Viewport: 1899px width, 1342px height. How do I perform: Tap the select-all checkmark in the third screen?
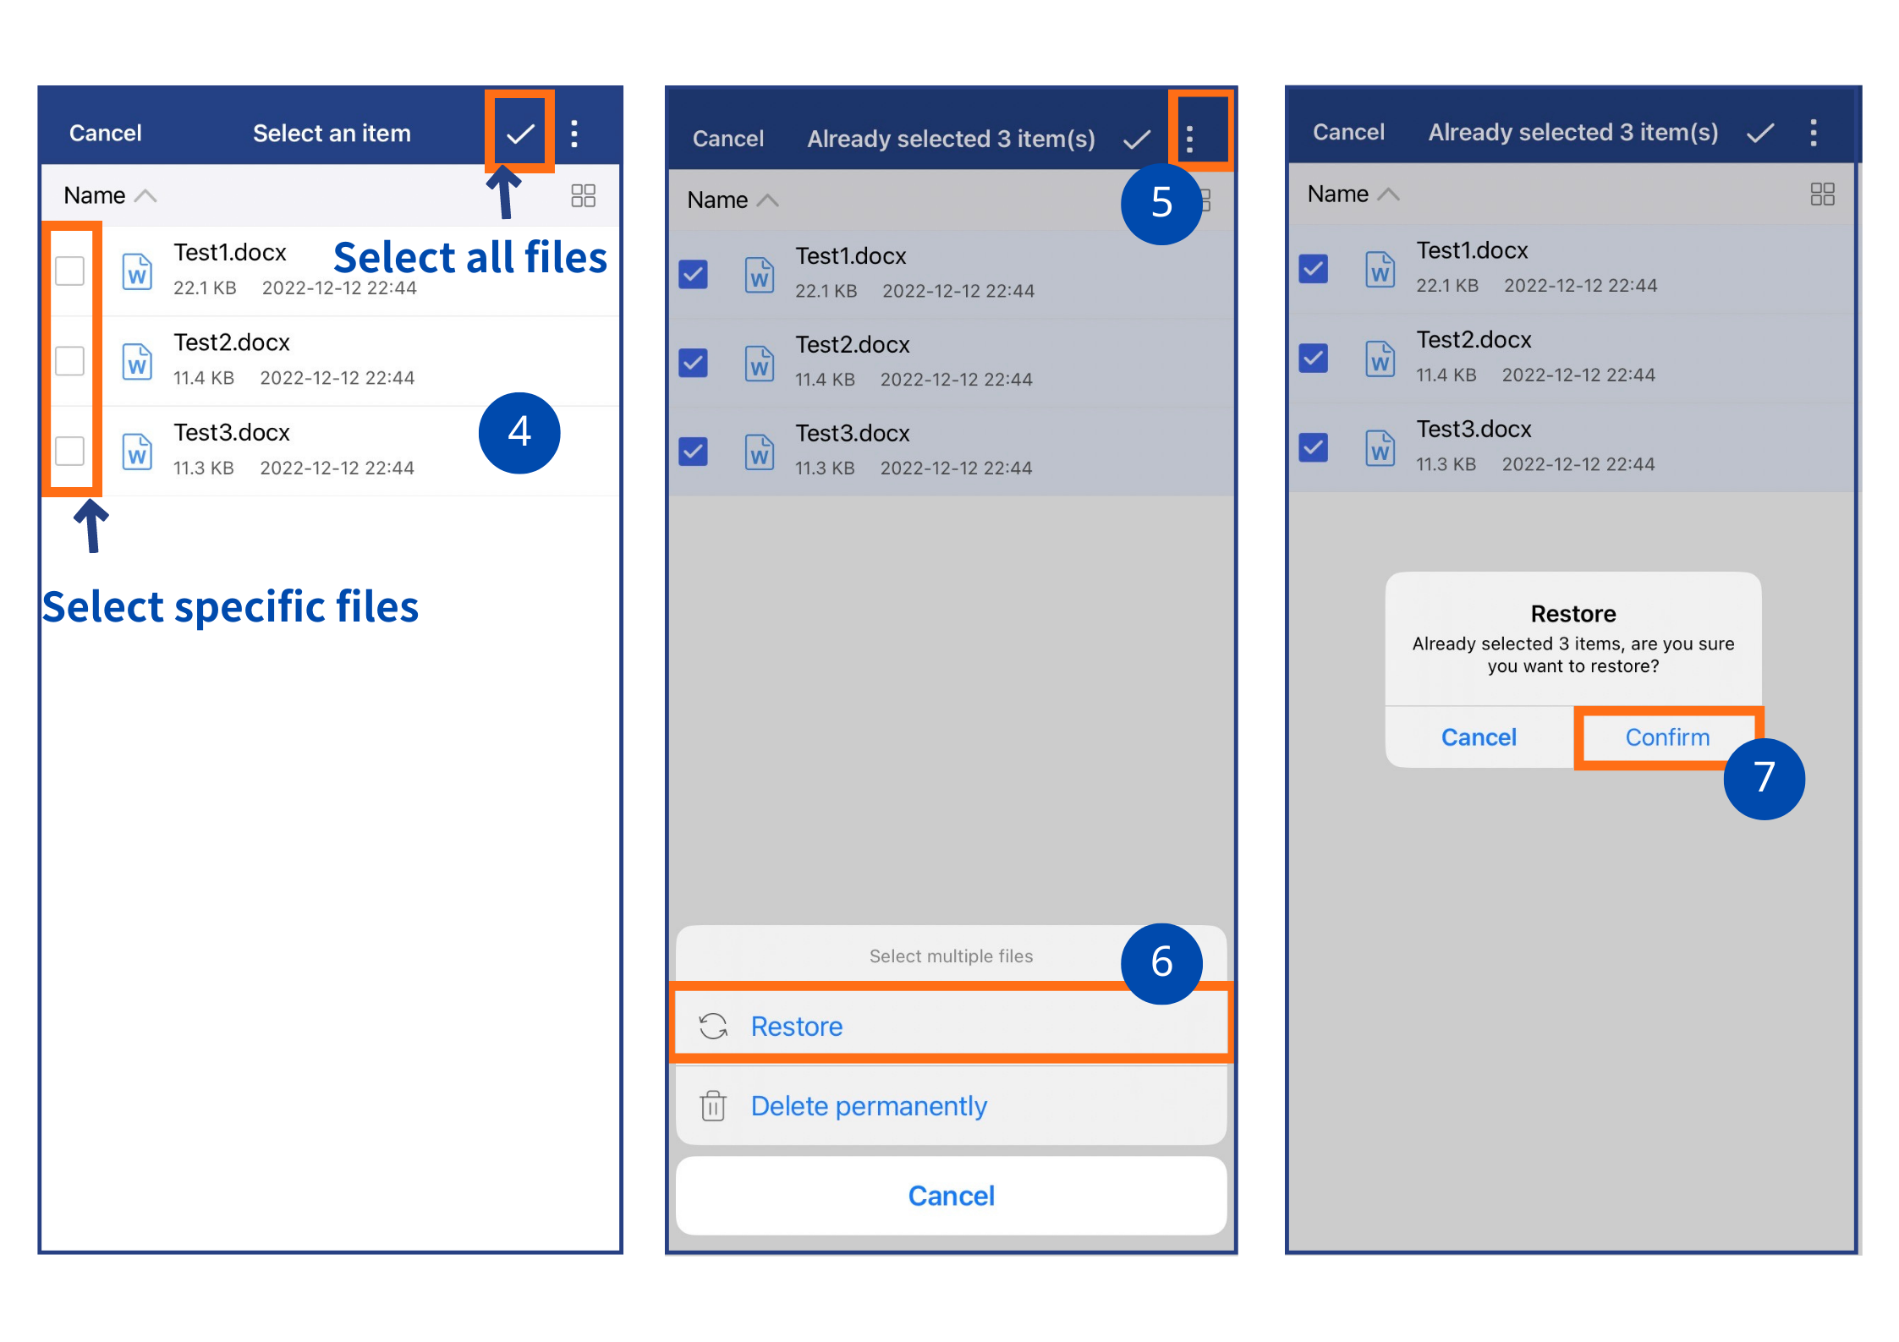(1760, 133)
